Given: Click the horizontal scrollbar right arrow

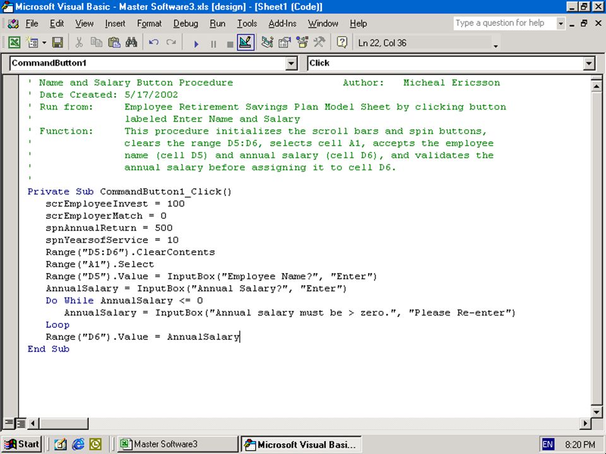Looking at the screenshot, I should click(585, 424).
